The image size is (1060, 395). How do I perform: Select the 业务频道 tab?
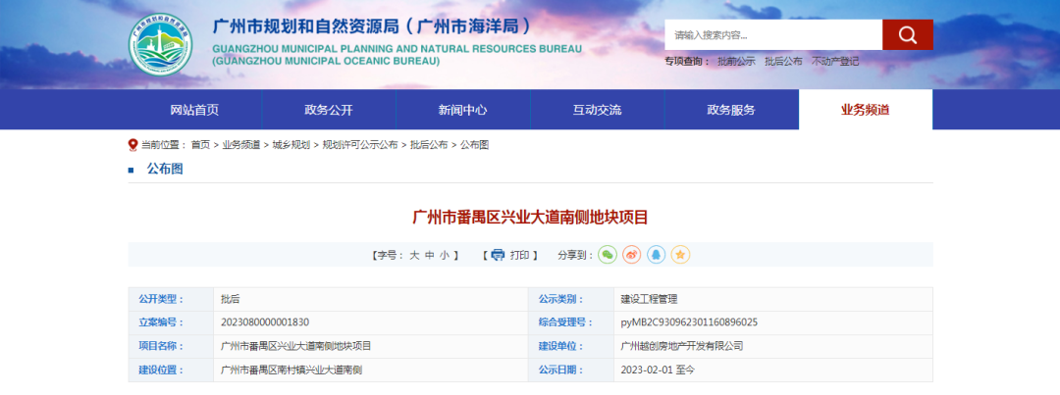pos(866,110)
